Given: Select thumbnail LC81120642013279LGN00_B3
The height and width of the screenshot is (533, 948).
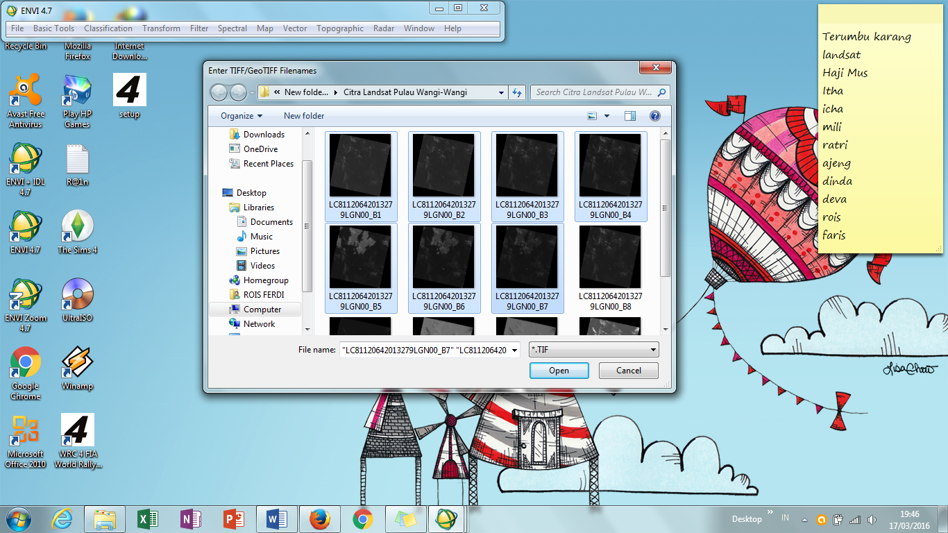Looking at the screenshot, I should click(527, 176).
